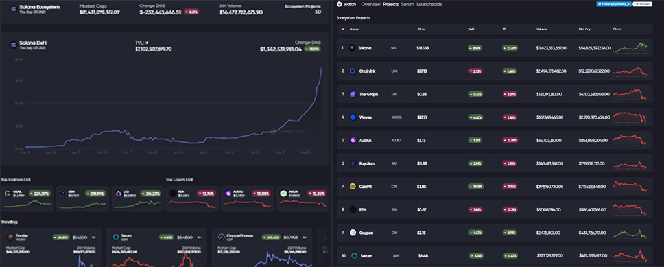Viewport: 664px width, 267px height.
Task: Click the Raydium project name
Action: 366,163
